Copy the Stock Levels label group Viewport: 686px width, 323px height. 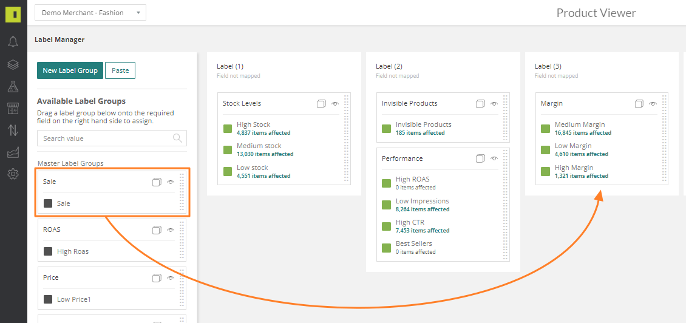click(x=322, y=104)
